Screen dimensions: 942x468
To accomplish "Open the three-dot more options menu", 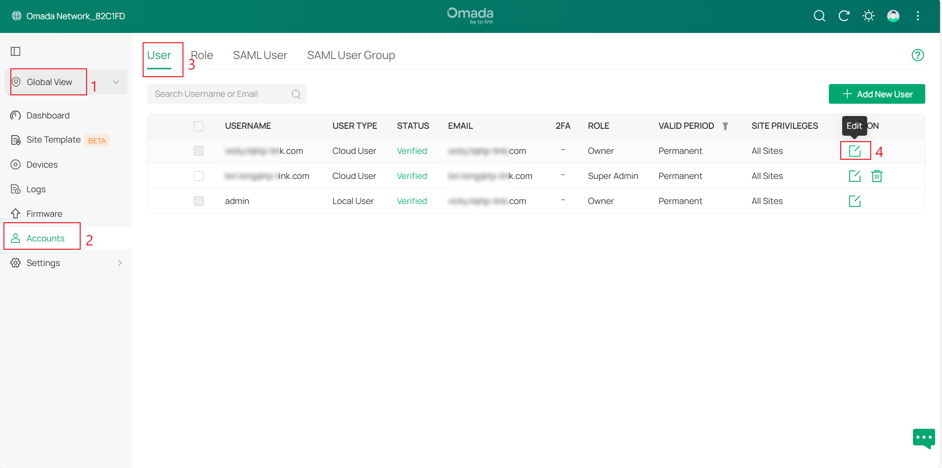I will pyautogui.click(x=917, y=16).
